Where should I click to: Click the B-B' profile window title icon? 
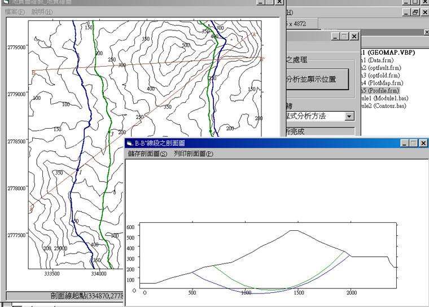tap(130, 144)
